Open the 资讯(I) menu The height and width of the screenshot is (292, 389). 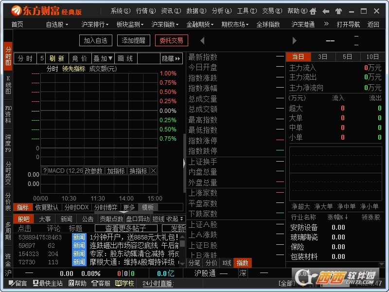point(171,11)
